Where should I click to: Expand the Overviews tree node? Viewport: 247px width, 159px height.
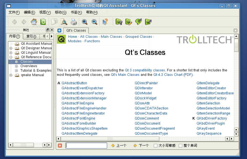click(x=16, y=66)
